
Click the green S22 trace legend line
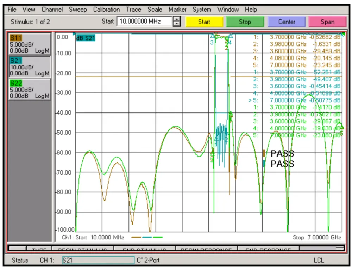[158, 237]
